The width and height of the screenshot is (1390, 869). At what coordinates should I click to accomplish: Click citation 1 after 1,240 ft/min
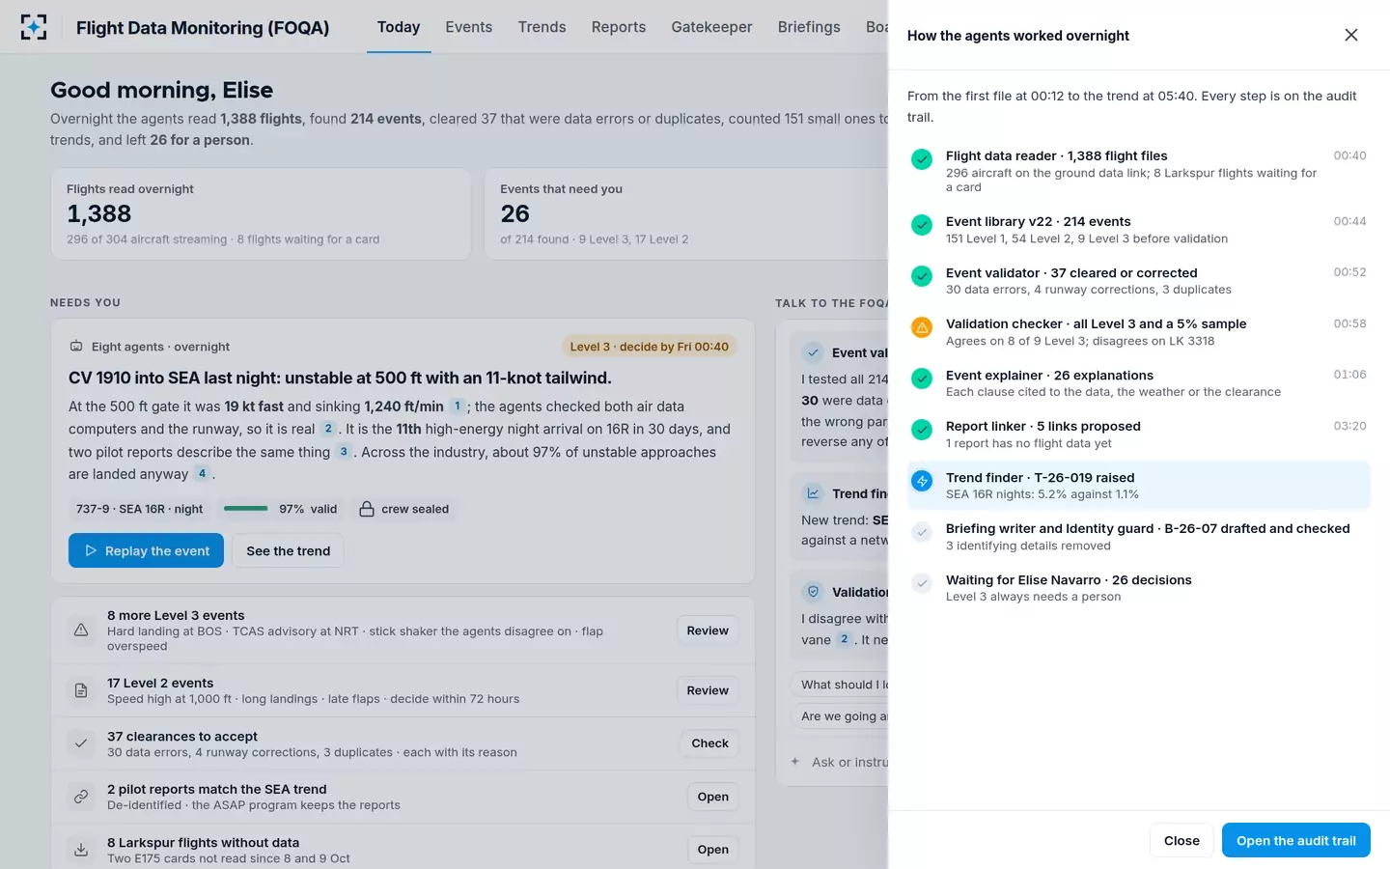[458, 406]
